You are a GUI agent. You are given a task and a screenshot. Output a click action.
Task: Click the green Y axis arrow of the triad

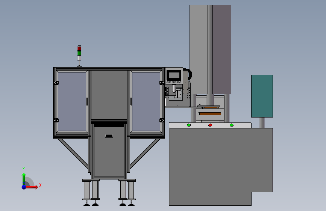pos(24,179)
